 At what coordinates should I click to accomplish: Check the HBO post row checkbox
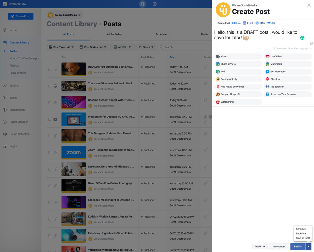49,69
